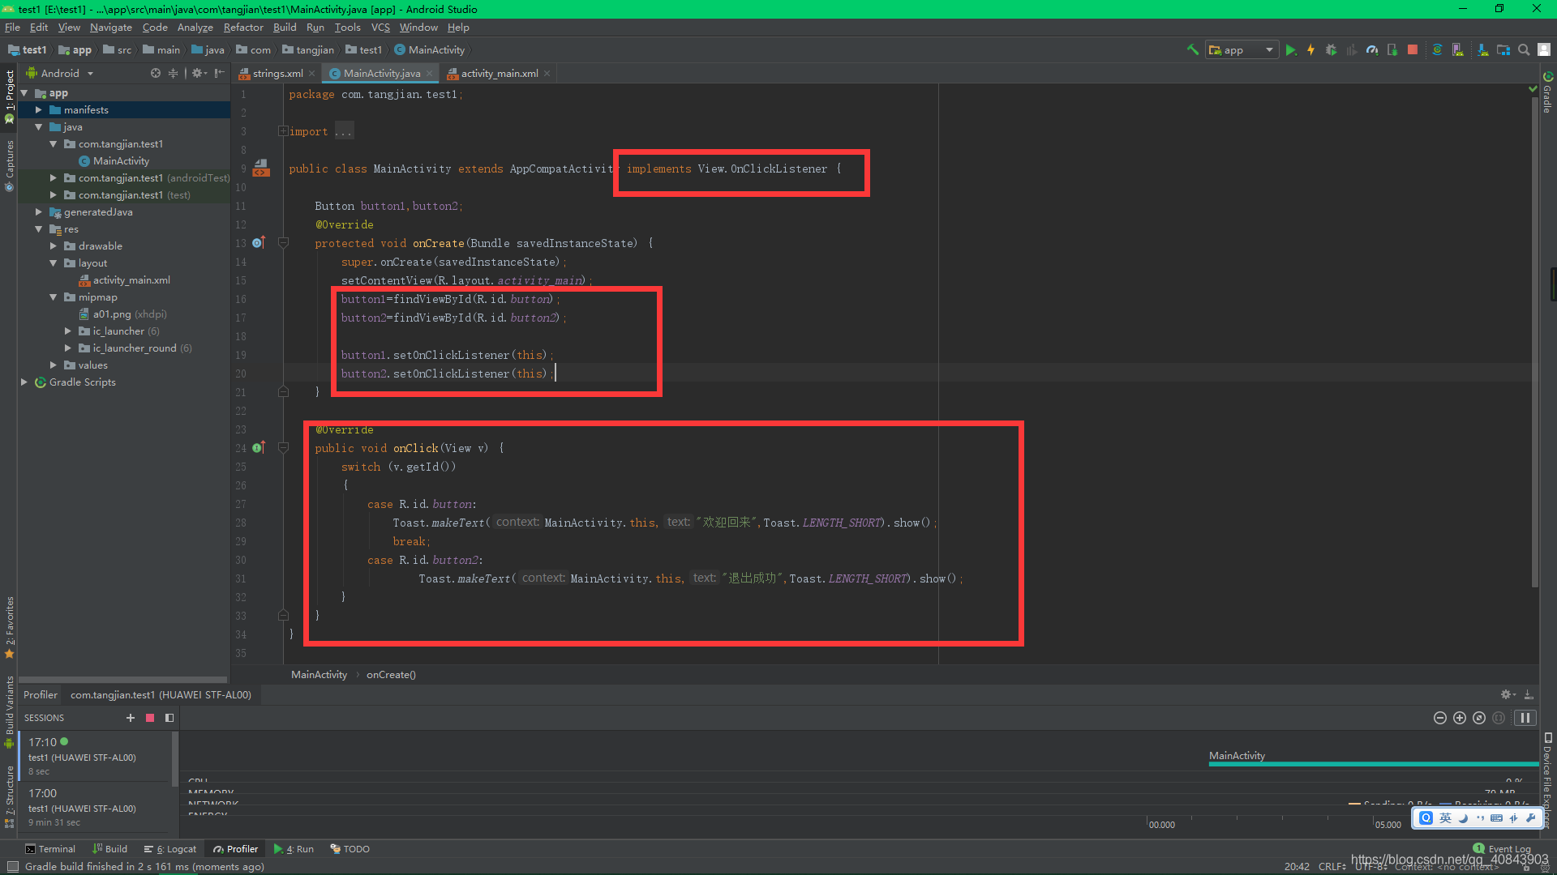Image resolution: width=1557 pixels, height=875 pixels.
Task: Click the red Stop button in toolbar
Action: coord(1413,50)
